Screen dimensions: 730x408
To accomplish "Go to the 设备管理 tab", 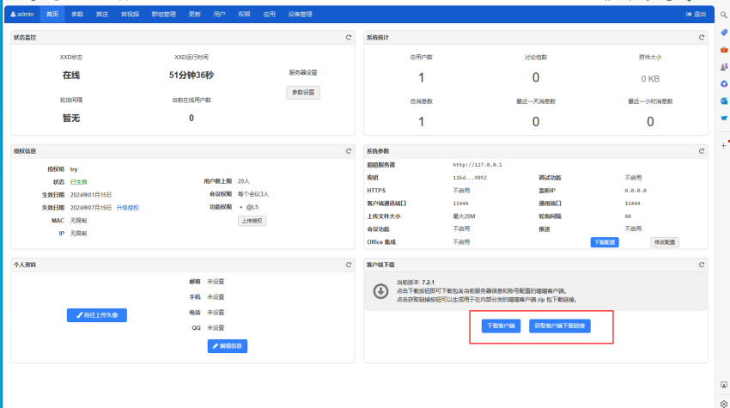I will 301,15.
